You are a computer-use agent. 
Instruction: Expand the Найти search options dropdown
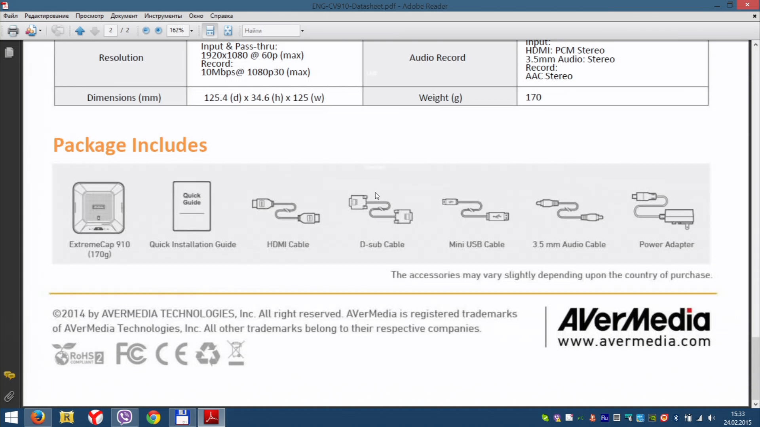pyautogui.click(x=302, y=30)
